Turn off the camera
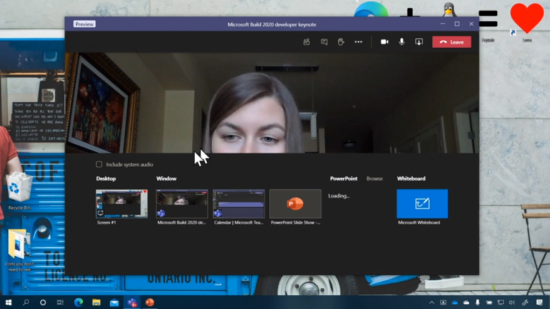 click(385, 42)
